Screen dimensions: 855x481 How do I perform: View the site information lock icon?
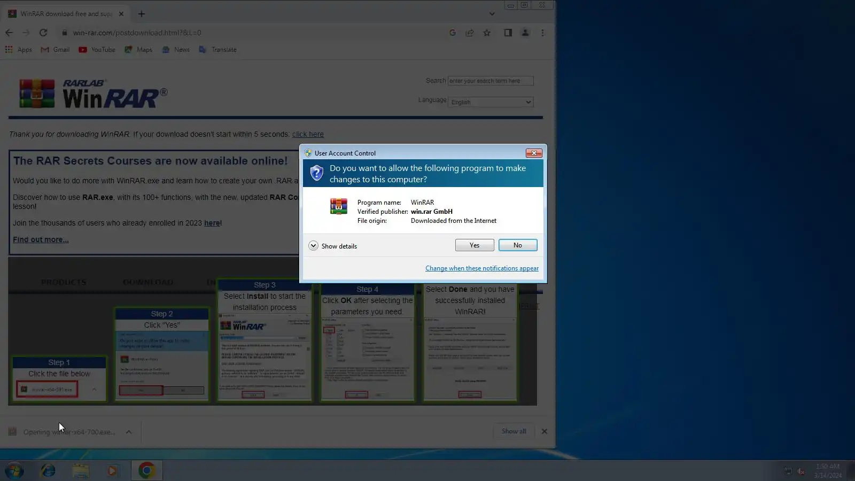65,33
